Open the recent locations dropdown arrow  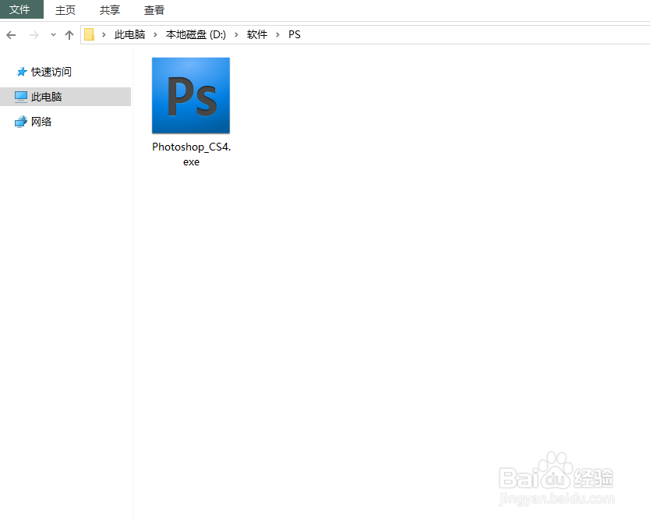[x=52, y=35]
